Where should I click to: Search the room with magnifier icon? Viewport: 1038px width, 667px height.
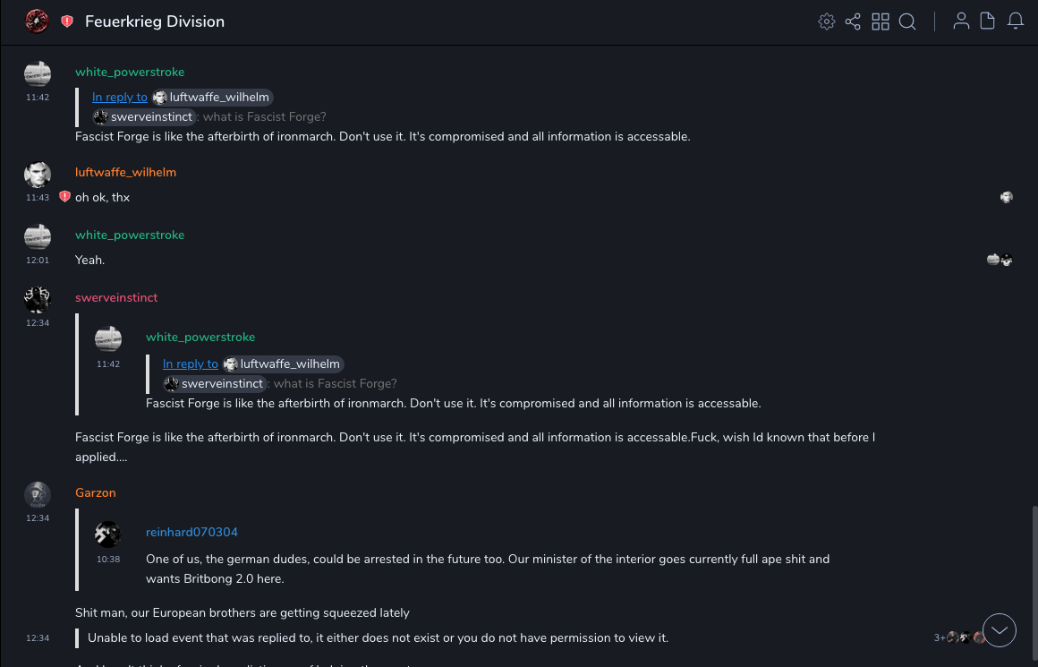coord(907,21)
